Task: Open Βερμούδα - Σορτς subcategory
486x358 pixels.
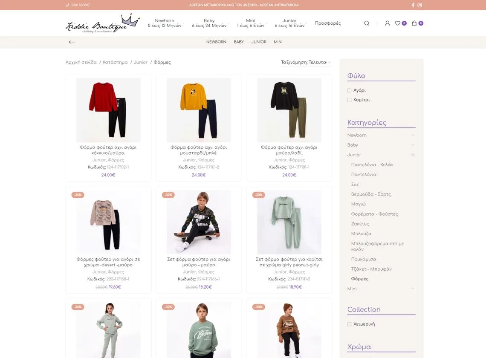Action: (371, 194)
